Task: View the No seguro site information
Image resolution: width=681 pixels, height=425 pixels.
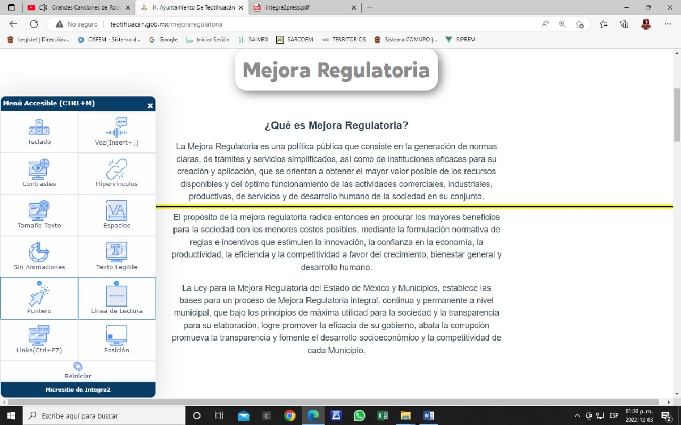Action: click(x=77, y=24)
